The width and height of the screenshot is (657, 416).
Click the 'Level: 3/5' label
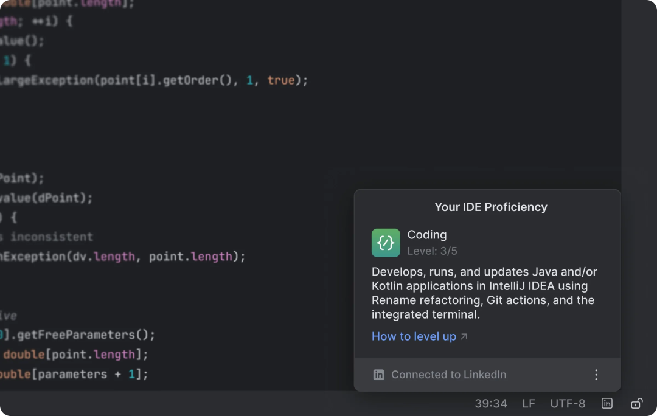tap(432, 251)
